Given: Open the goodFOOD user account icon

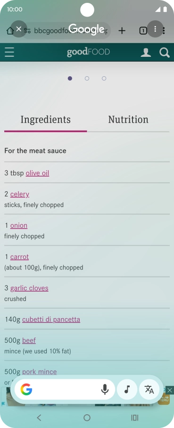Looking at the screenshot, I should click(146, 53).
